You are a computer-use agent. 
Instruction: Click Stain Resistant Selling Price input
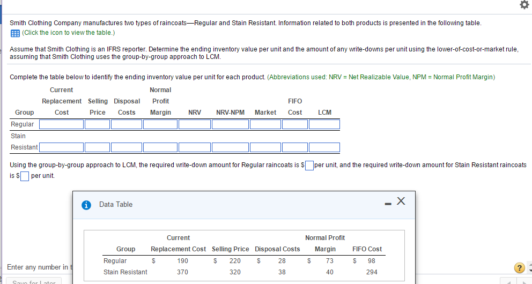98,147
